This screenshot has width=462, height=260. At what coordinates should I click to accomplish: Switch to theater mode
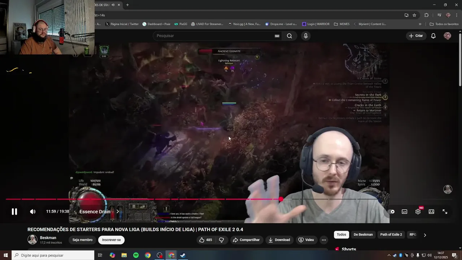tap(431, 212)
